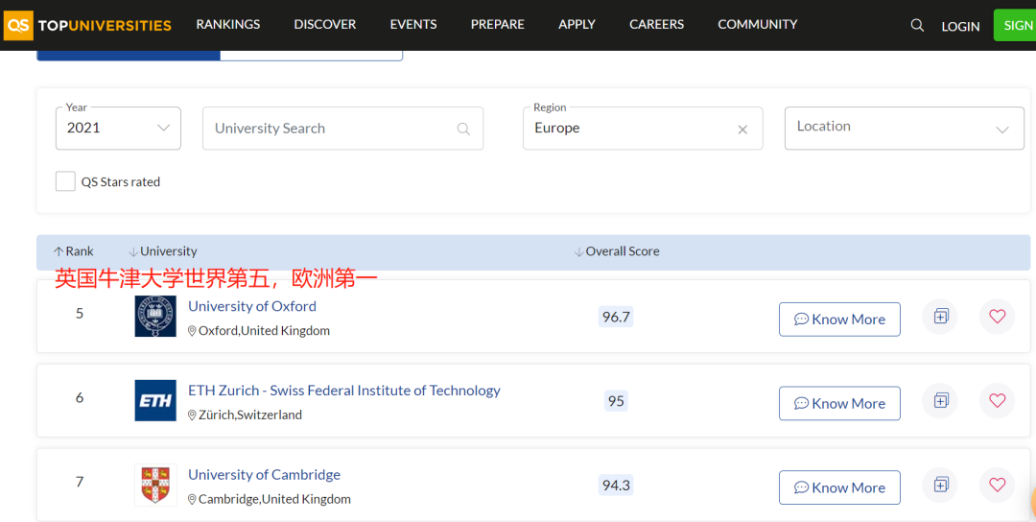Click the 96.7 overall score
1036x522 pixels.
pos(616,317)
